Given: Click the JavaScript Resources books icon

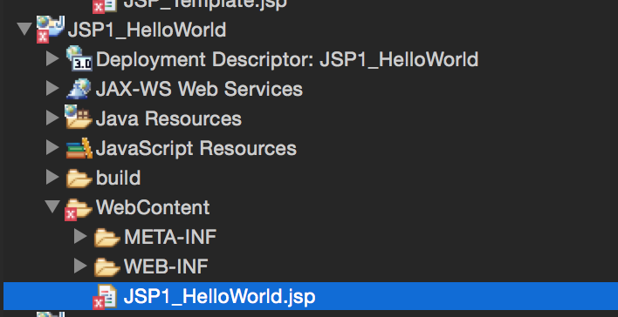Looking at the screenshot, I should tap(79, 148).
